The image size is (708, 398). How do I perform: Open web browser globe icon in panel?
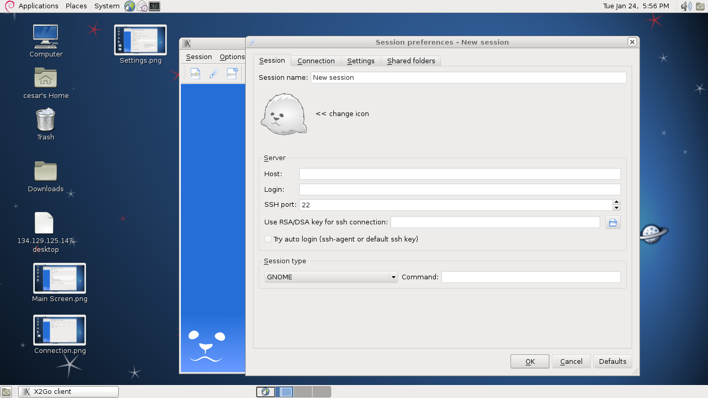click(x=130, y=6)
